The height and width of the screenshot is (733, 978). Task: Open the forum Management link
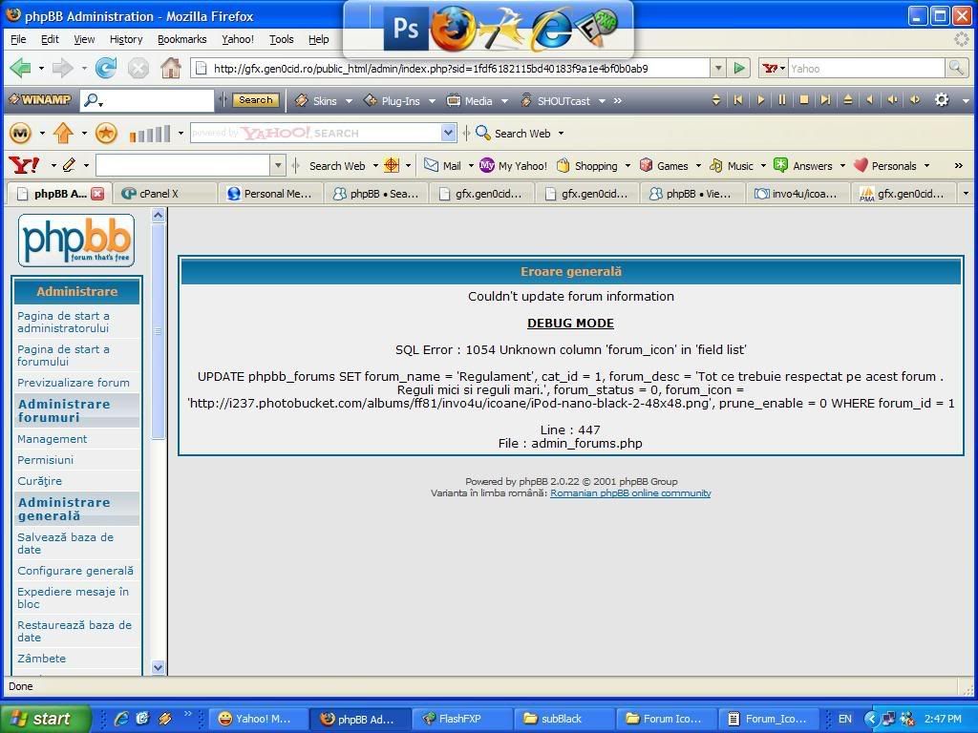pyautogui.click(x=53, y=439)
